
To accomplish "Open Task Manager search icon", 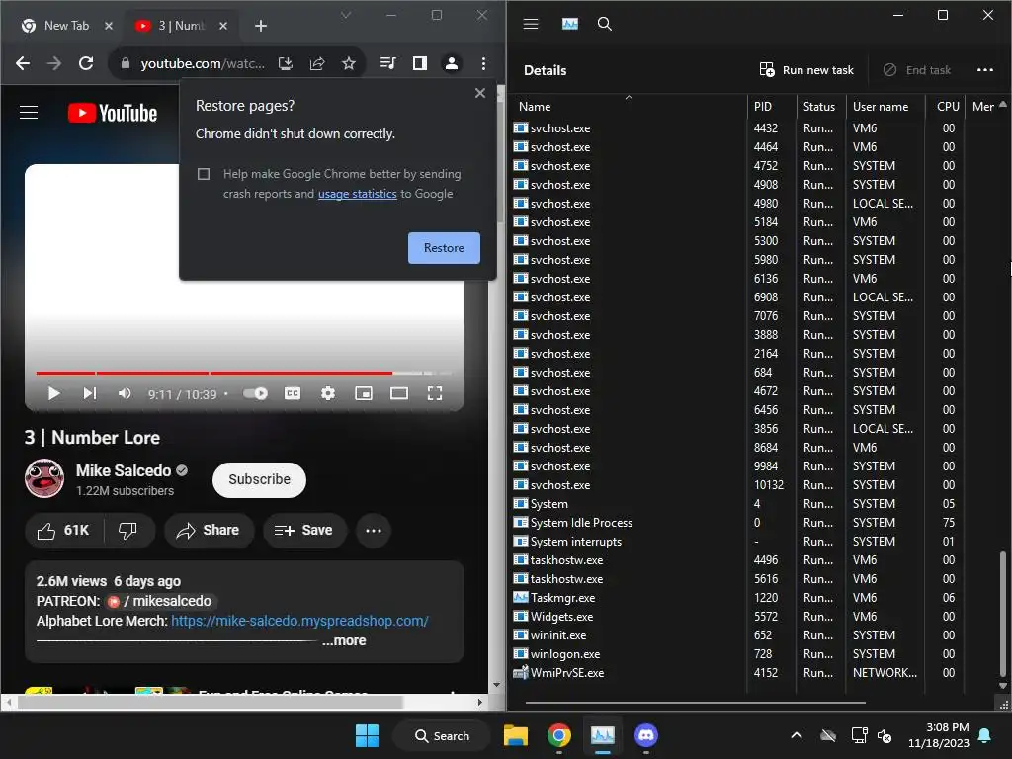I will pyautogui.click(x=604, y=24).
